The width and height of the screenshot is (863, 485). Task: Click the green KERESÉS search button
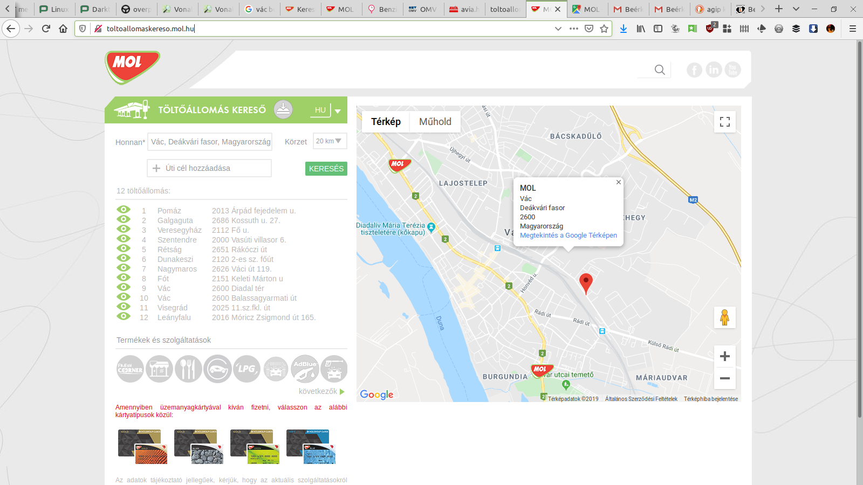pos(326,169)
